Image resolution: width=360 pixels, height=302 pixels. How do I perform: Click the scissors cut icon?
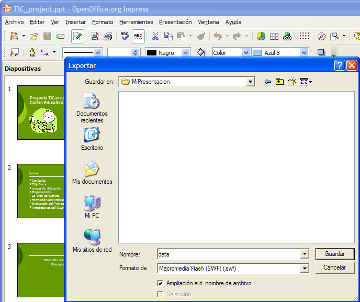(x=155, y=36)
